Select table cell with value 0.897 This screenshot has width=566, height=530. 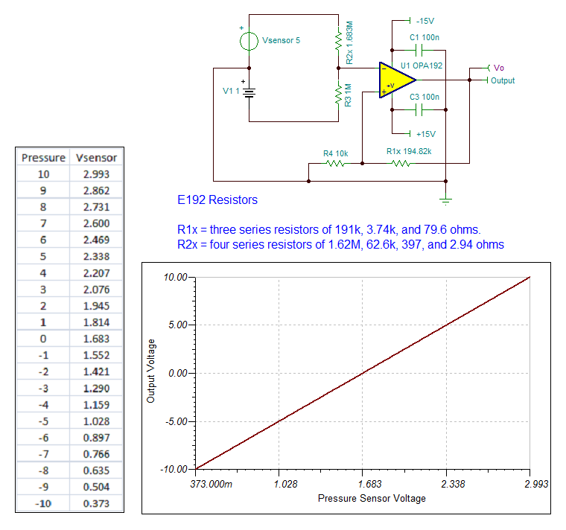(x=96, y=438)
